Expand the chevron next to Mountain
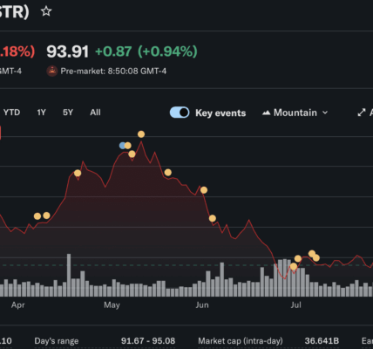Screen dimensions: 373x349 click(325, 113)
